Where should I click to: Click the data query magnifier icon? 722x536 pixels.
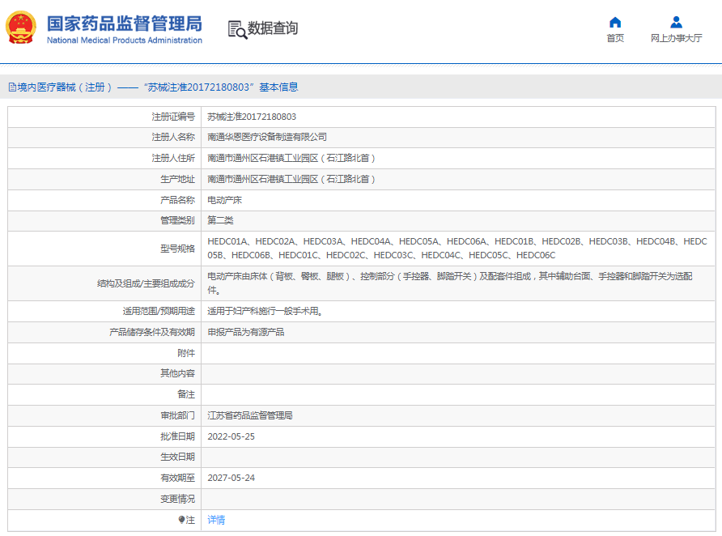(x=236, y=29)
